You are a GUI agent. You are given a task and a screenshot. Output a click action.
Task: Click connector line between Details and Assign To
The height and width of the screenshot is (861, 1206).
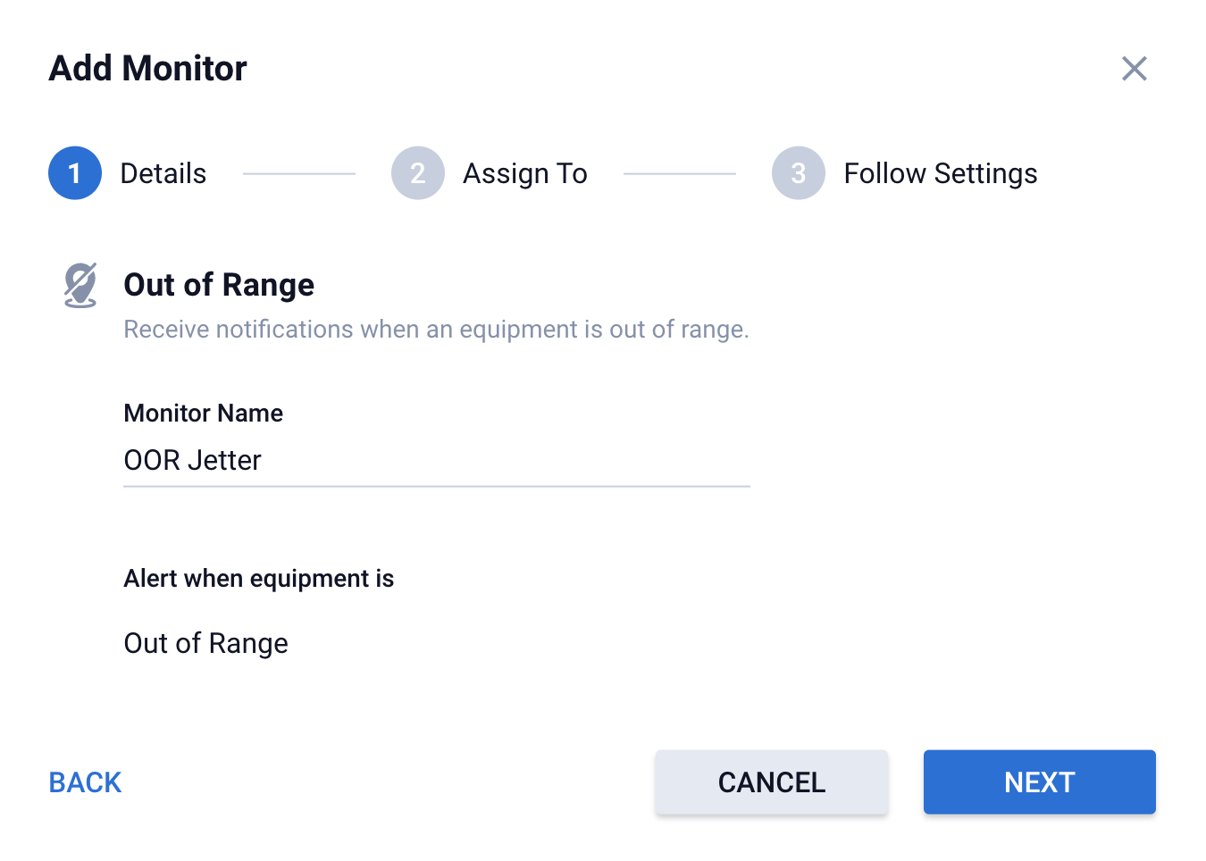(x=299, y=173)
